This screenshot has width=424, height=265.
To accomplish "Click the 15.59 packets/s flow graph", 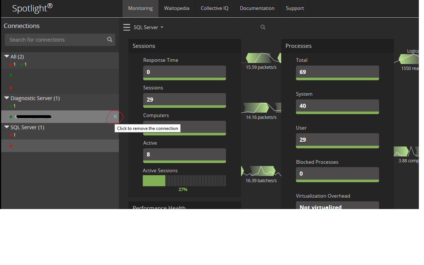I will tap(261, 58).
